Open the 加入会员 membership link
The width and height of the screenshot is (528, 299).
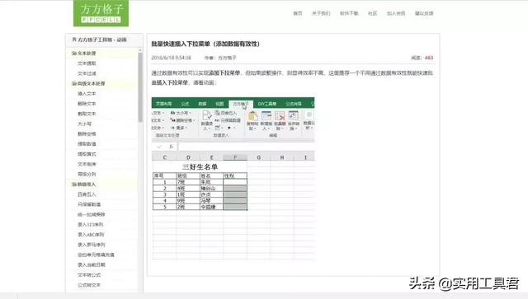tap(396, 13)
